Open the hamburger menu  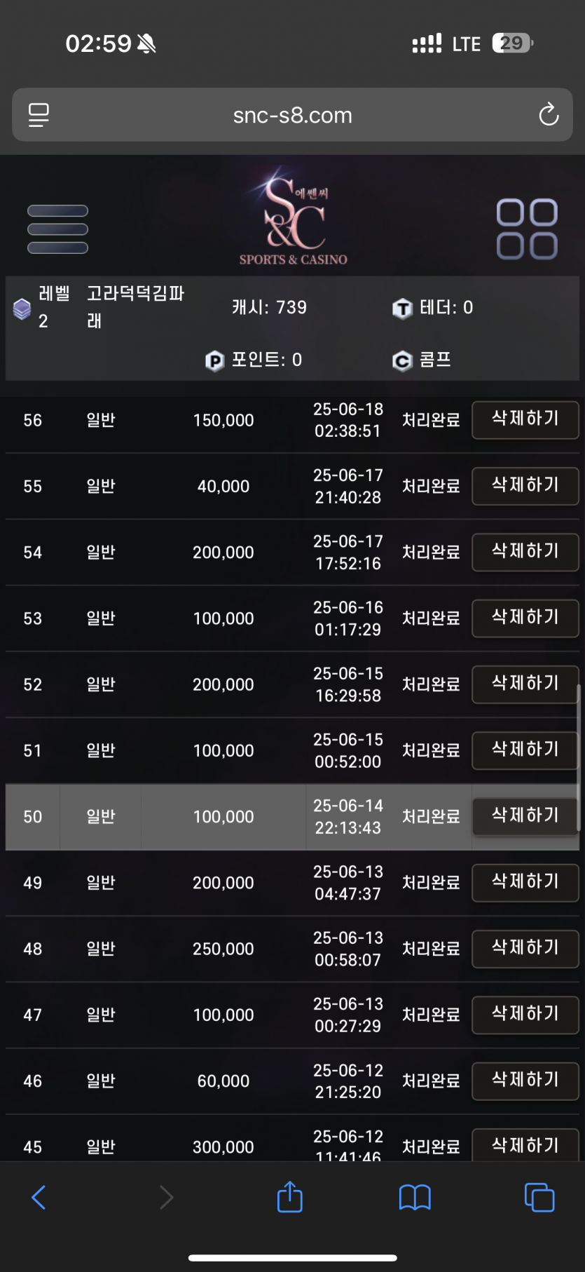coord(57,229)
